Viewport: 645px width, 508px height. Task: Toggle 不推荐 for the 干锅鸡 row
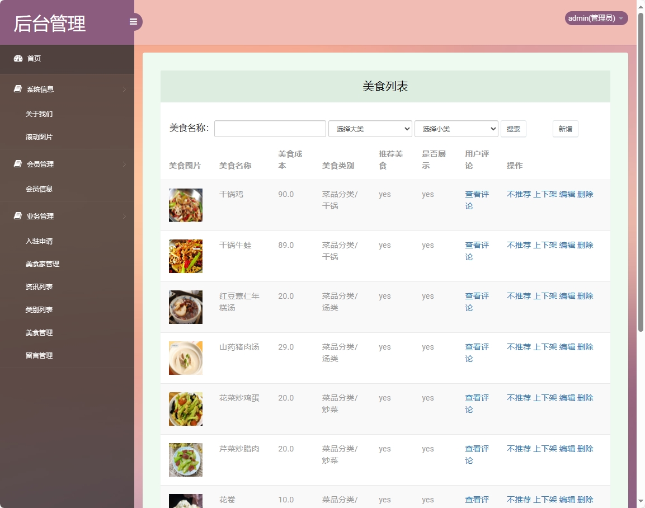[x=519, y=194]
